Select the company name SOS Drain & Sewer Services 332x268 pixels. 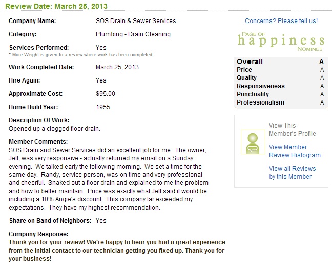[x=136, y=21]
